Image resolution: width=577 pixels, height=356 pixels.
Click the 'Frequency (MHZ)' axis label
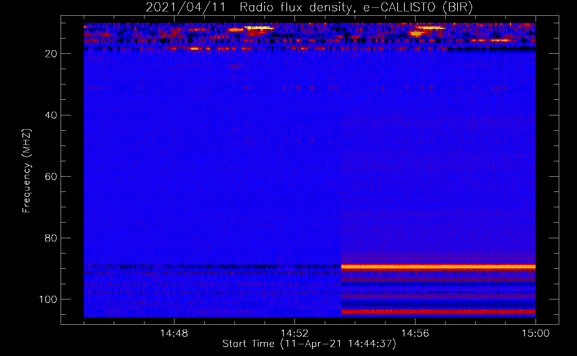(x=27, y=171)
